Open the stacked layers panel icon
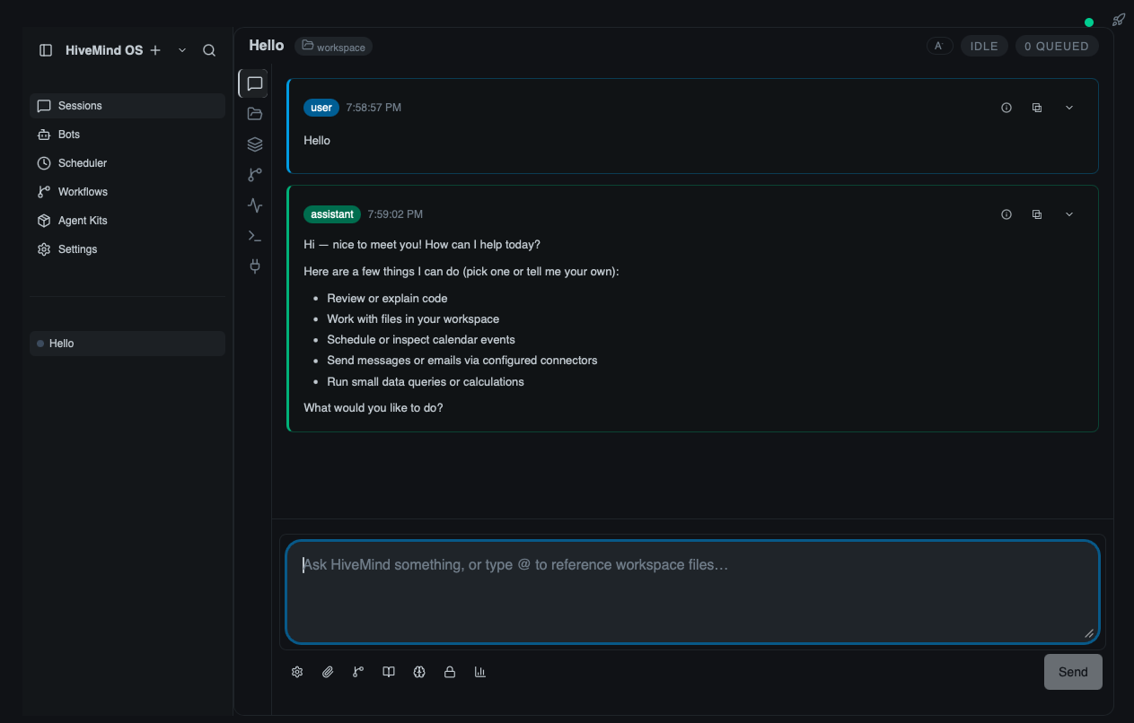 point(255,144)
